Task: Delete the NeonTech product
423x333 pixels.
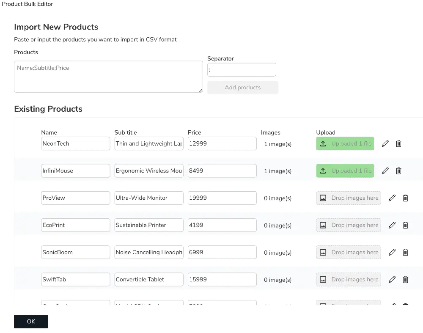Action: (x=398, y=143)
